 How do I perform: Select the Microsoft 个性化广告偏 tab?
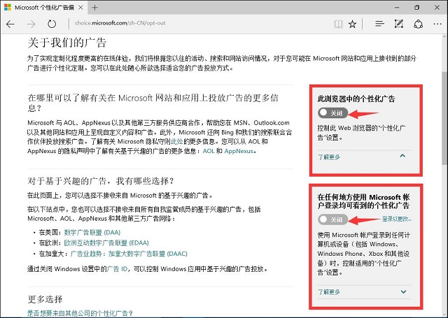(43, 8)
